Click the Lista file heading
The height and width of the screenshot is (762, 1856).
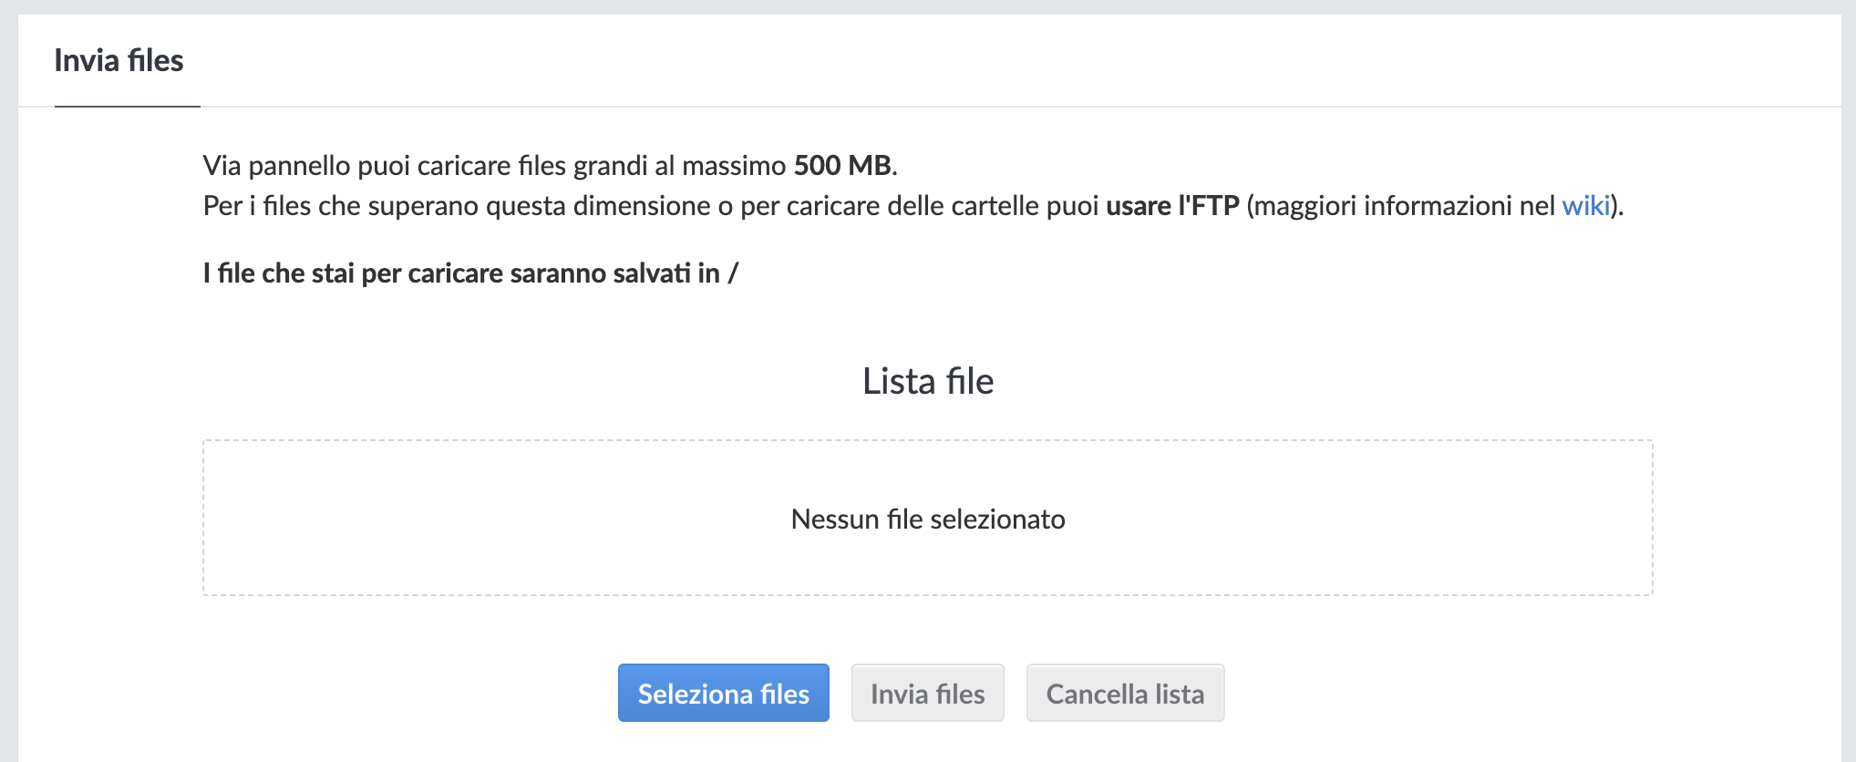(928, 381)
